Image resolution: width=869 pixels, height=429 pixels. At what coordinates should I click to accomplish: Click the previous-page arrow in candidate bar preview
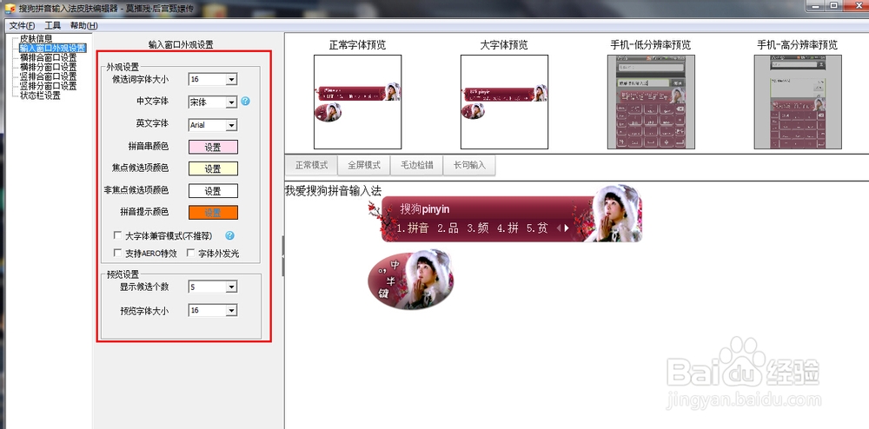[559, 228]
